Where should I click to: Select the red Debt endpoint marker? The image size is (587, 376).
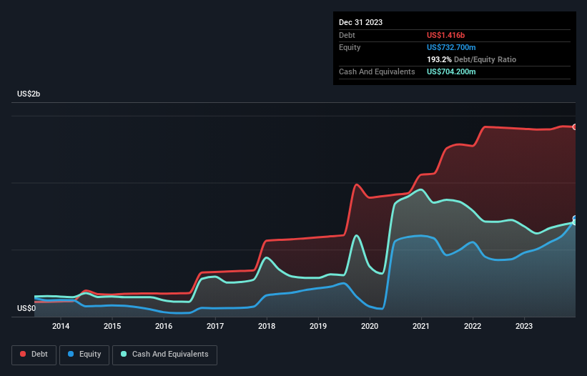click(x=575, y=127)
